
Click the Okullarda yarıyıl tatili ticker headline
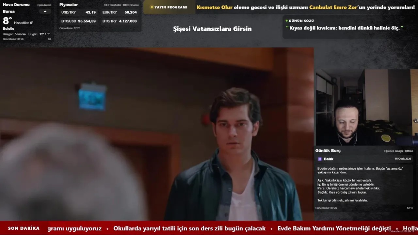pyautogui.click(x=189, y=228)
